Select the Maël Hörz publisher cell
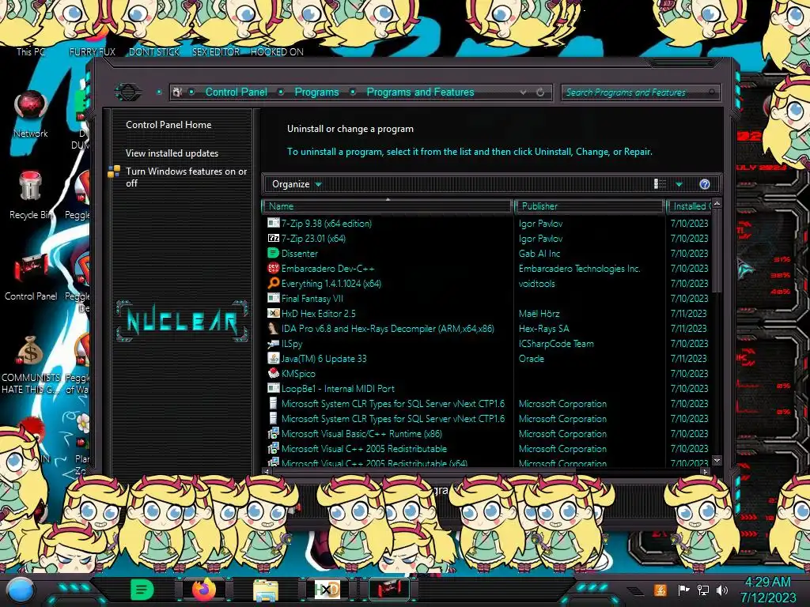 (x=539, y=313)
